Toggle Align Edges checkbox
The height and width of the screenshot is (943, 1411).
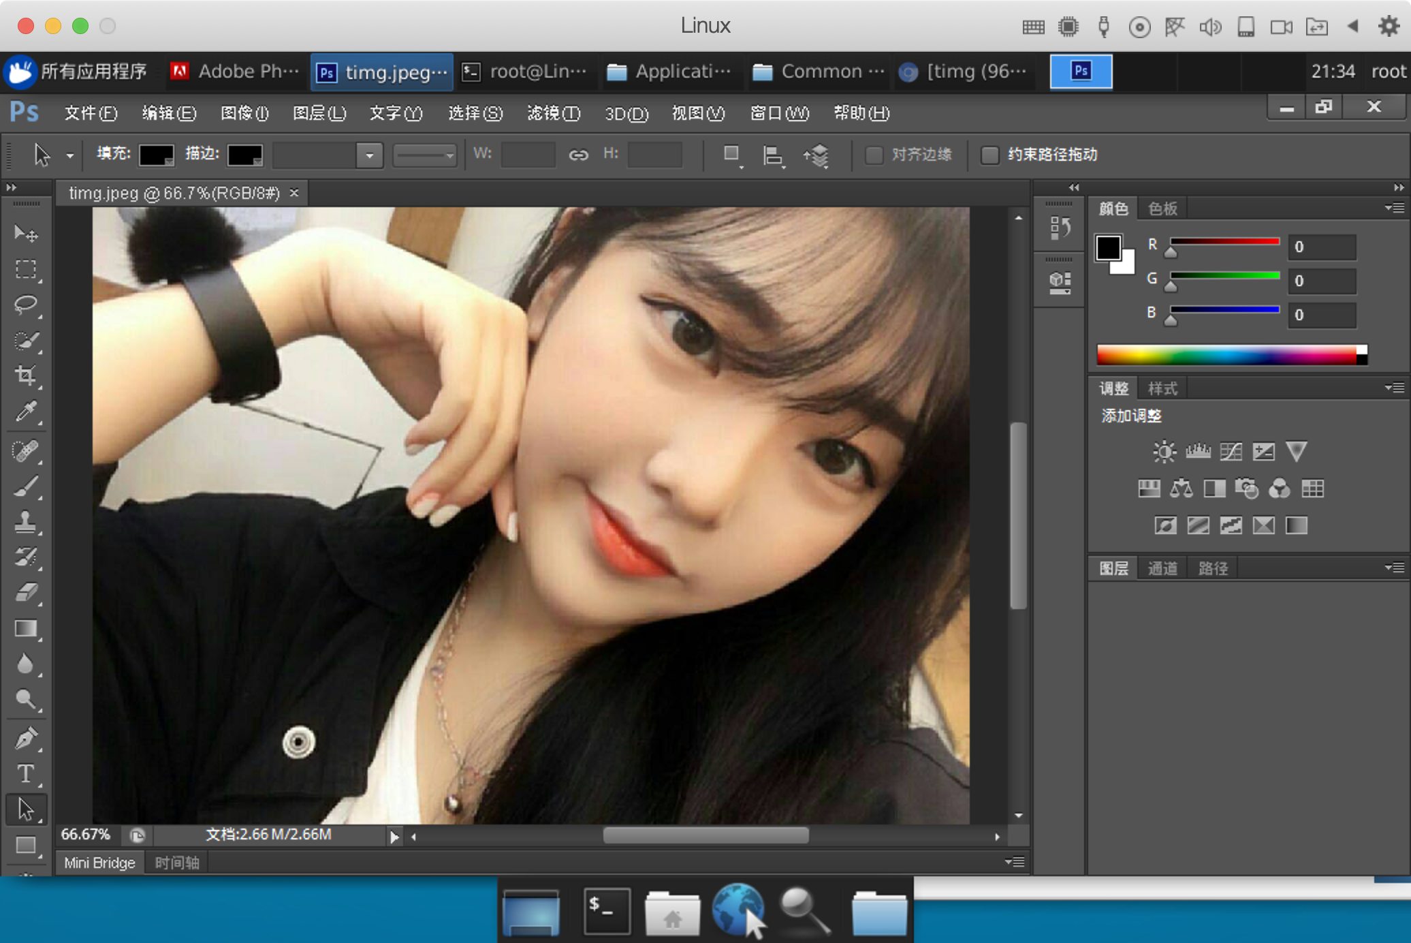coord(874,155)
